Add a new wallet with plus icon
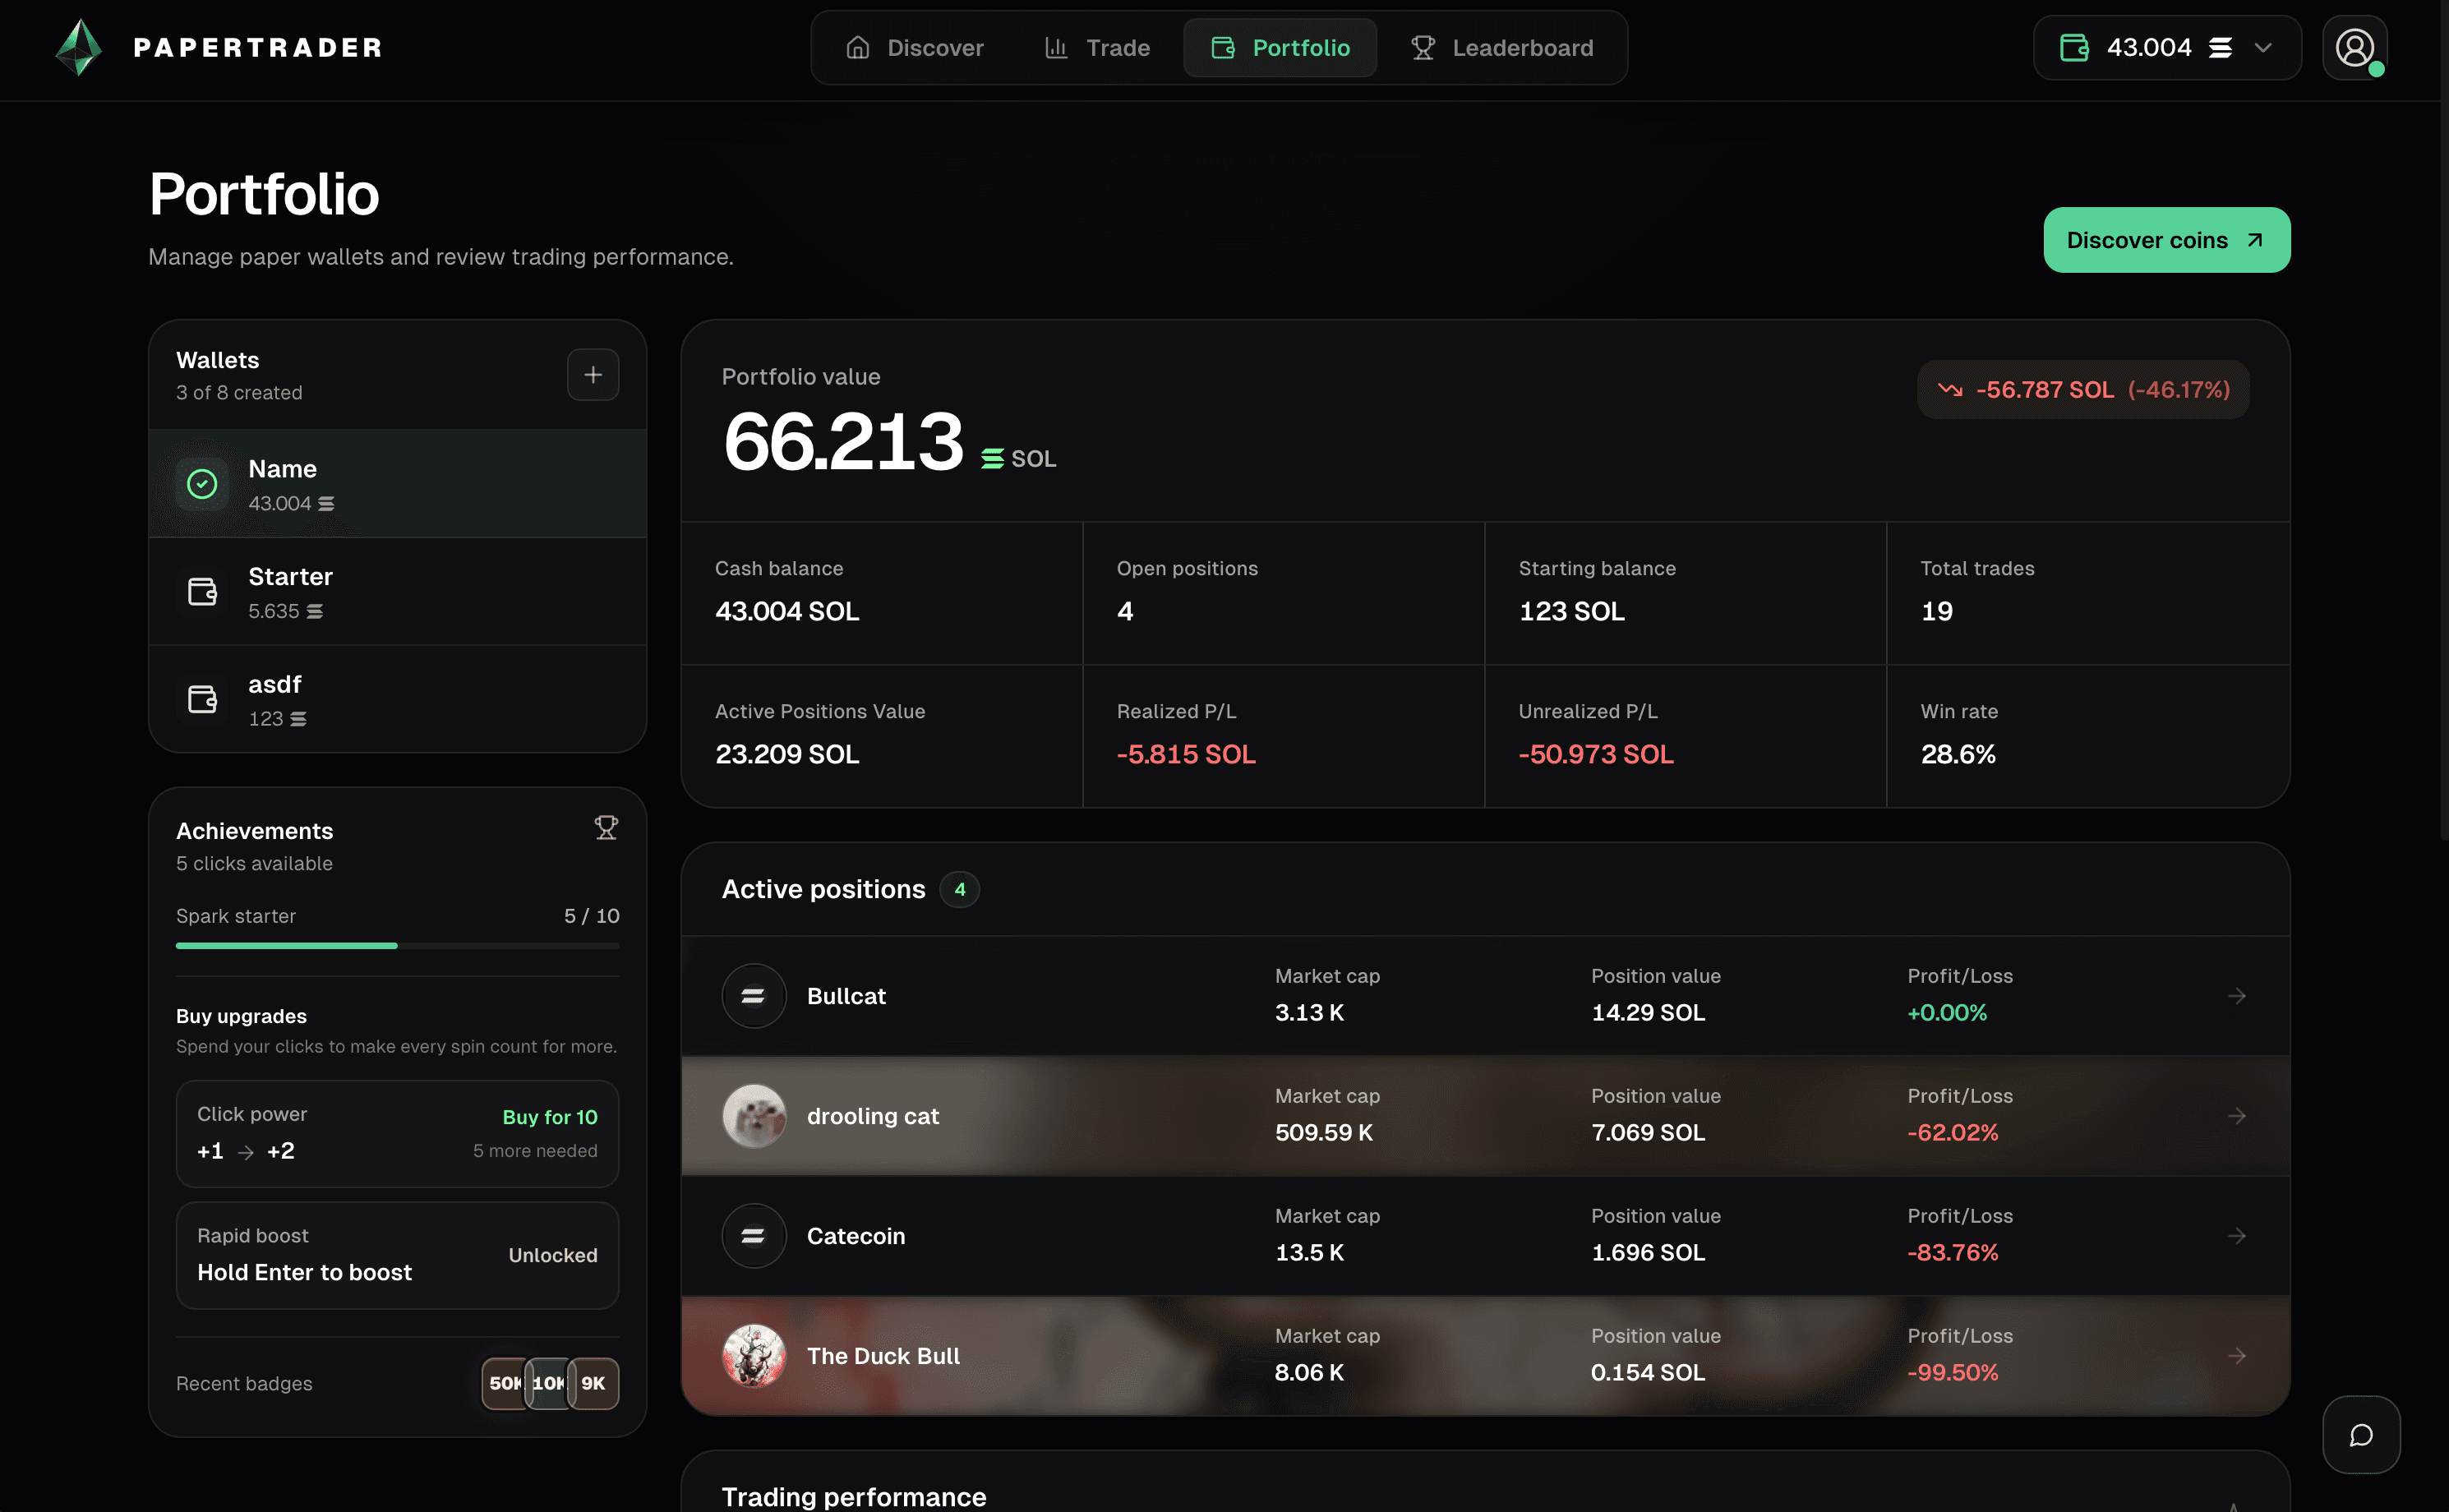Screen dimensions: 2449x1512 [x=593, y=375]
